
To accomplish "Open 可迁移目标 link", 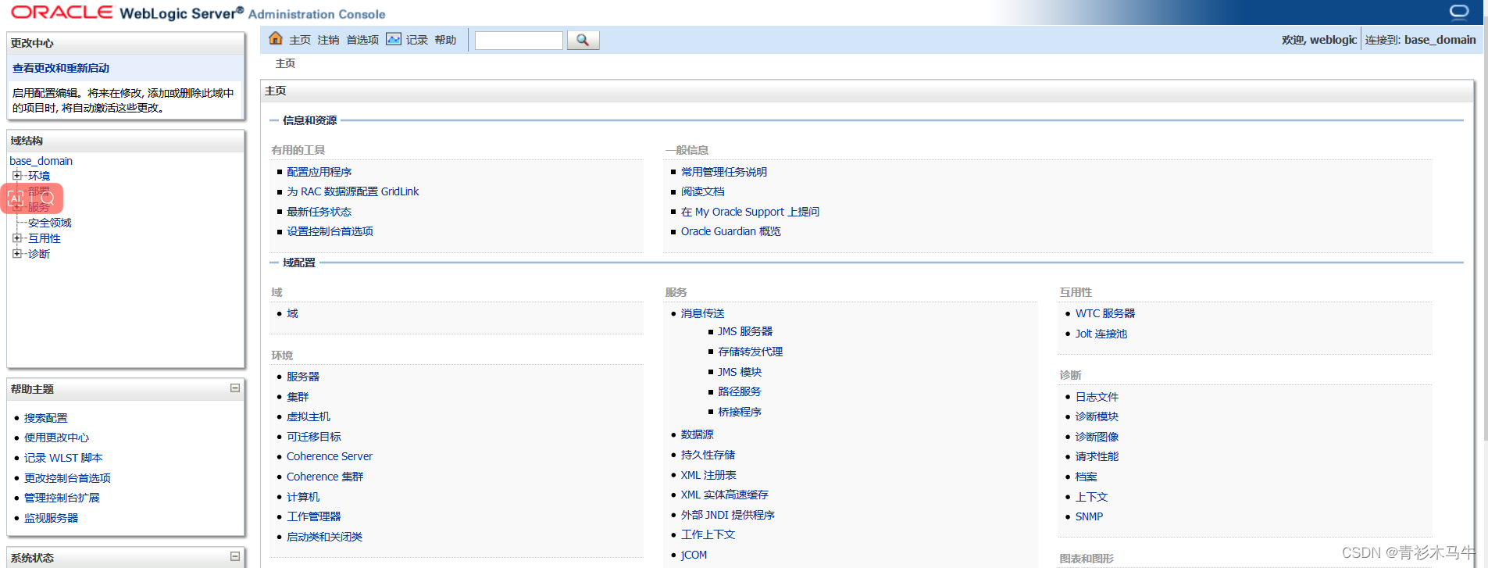I will (x=314, y=437).
